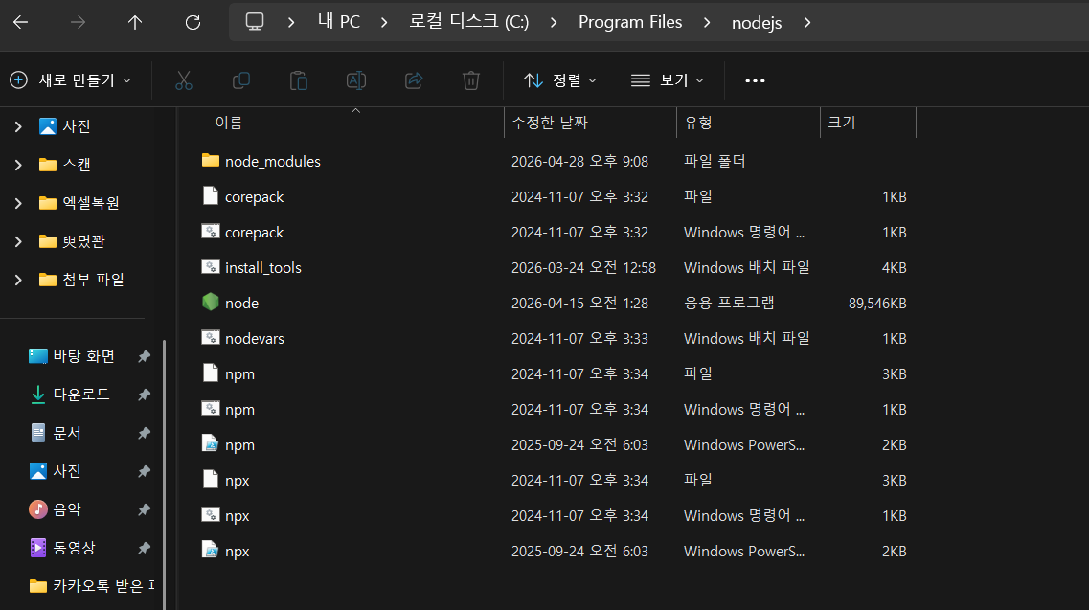
Task: Open the three-dots more options menu
Action: [x=755, y=80]
